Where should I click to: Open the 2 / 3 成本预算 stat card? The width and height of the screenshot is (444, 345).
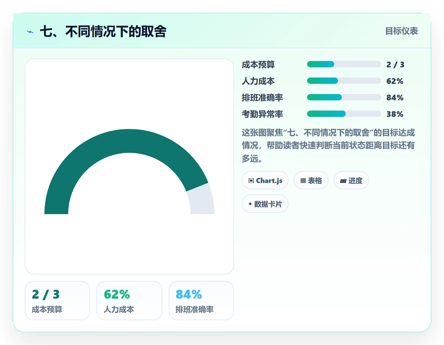[57, 301]
